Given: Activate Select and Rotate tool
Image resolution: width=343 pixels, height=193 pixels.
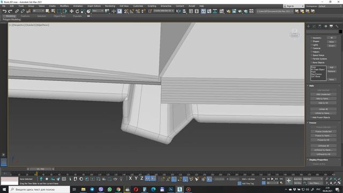Looking at the screenshot, I should [x=77, y=11].
